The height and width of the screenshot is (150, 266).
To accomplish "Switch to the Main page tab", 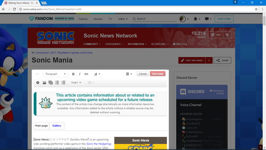I will [x=41, y=126].
